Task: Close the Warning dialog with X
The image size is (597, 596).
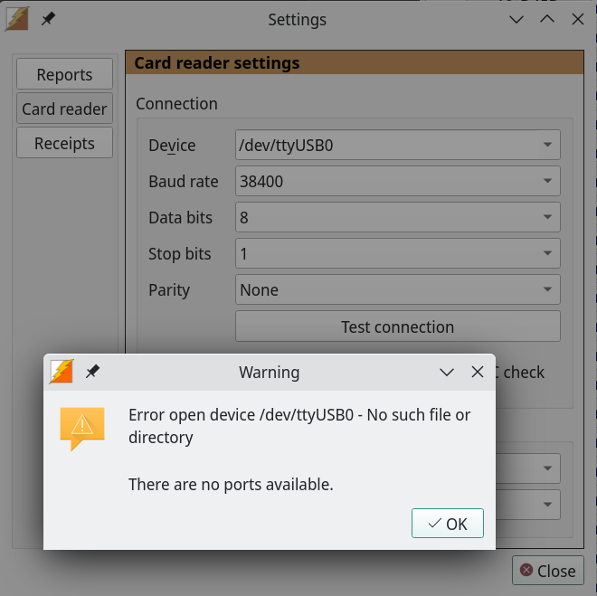Action: [477, 372]
